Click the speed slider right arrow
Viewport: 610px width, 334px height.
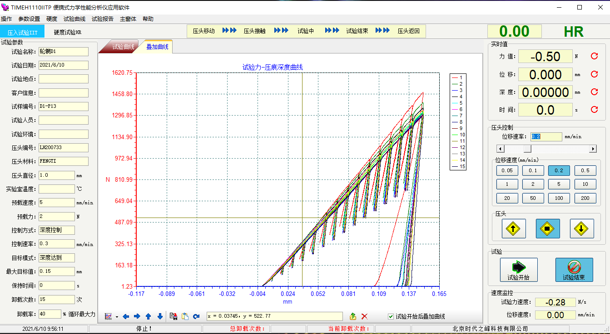pyautogui.click(x=593, y=149)
